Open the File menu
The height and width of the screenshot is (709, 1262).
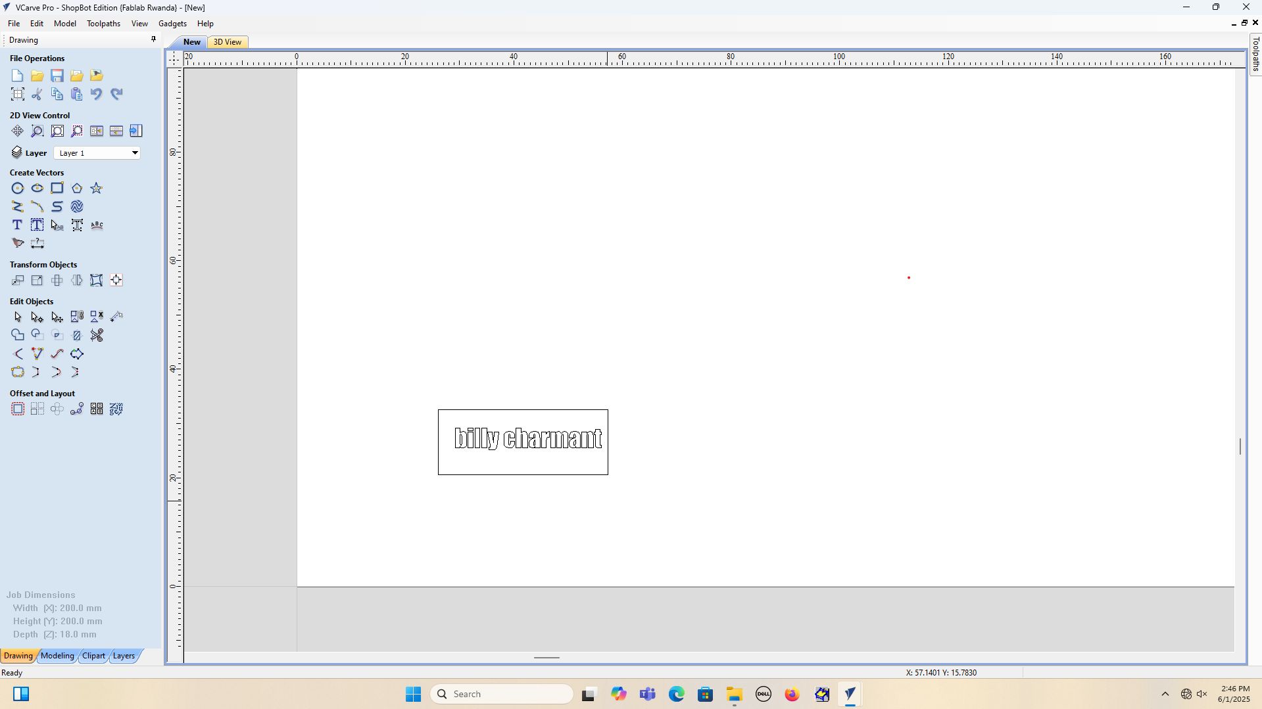tap(14, 24)
